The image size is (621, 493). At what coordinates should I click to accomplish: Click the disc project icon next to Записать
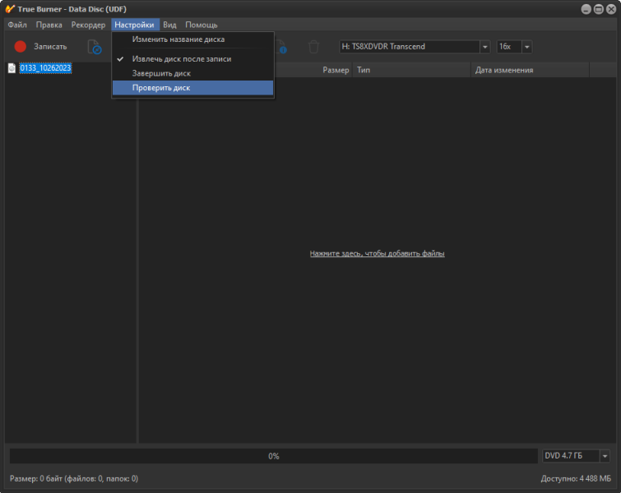[95, 47]
